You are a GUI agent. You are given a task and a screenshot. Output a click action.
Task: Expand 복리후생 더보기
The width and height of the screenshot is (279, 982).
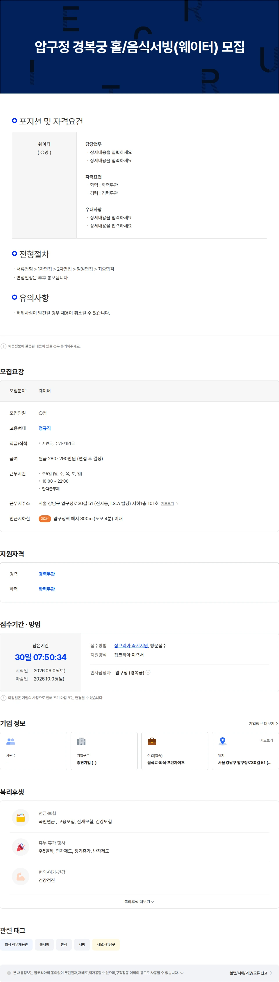click(139, 902)
